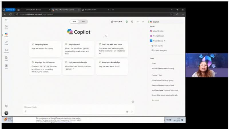Open new browser tab with plus
229x129 pixels.
113,10
